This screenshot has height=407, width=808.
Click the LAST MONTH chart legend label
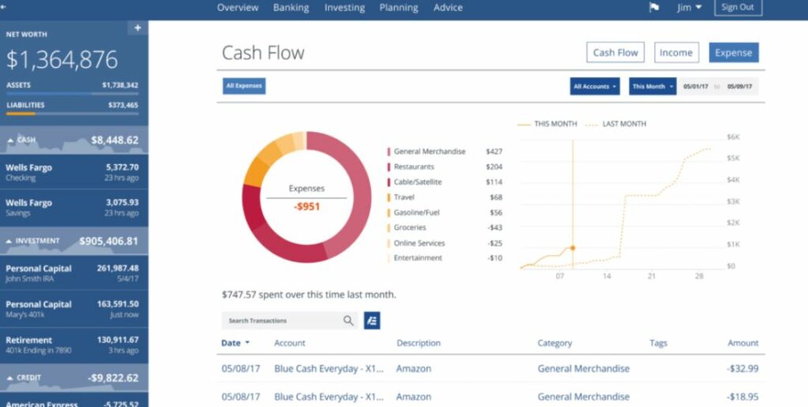pyautogui.click(x=623, y=124)
